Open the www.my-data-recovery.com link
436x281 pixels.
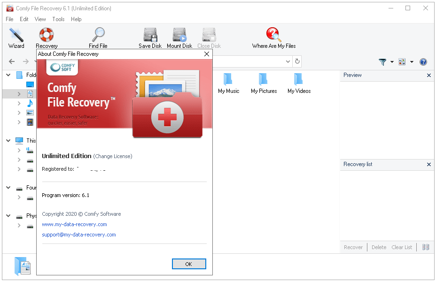74,224
